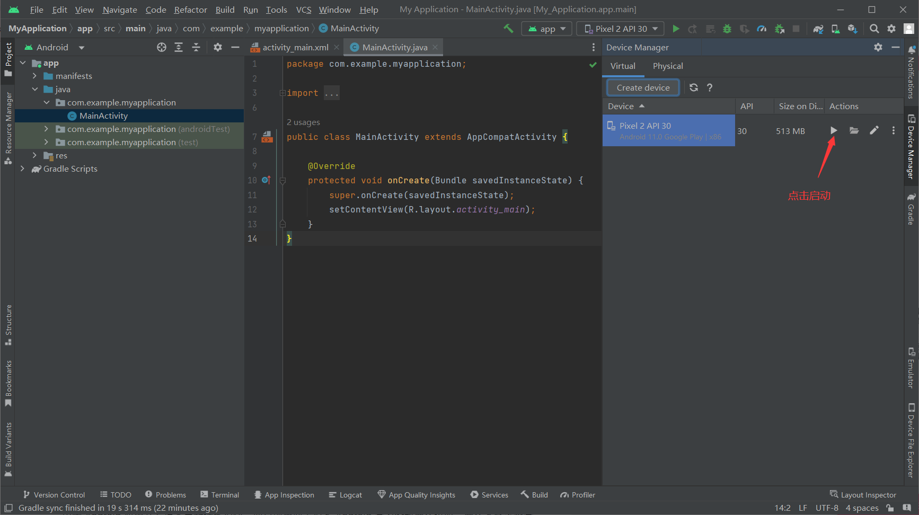Refresh the device list in Device Manager
919x515 pixels.
coord(693,87)
